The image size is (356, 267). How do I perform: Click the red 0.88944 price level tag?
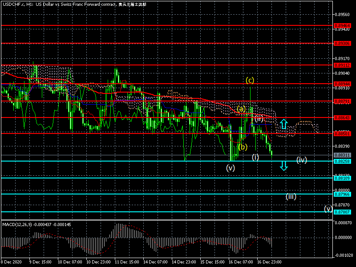(x=342, y=84)
